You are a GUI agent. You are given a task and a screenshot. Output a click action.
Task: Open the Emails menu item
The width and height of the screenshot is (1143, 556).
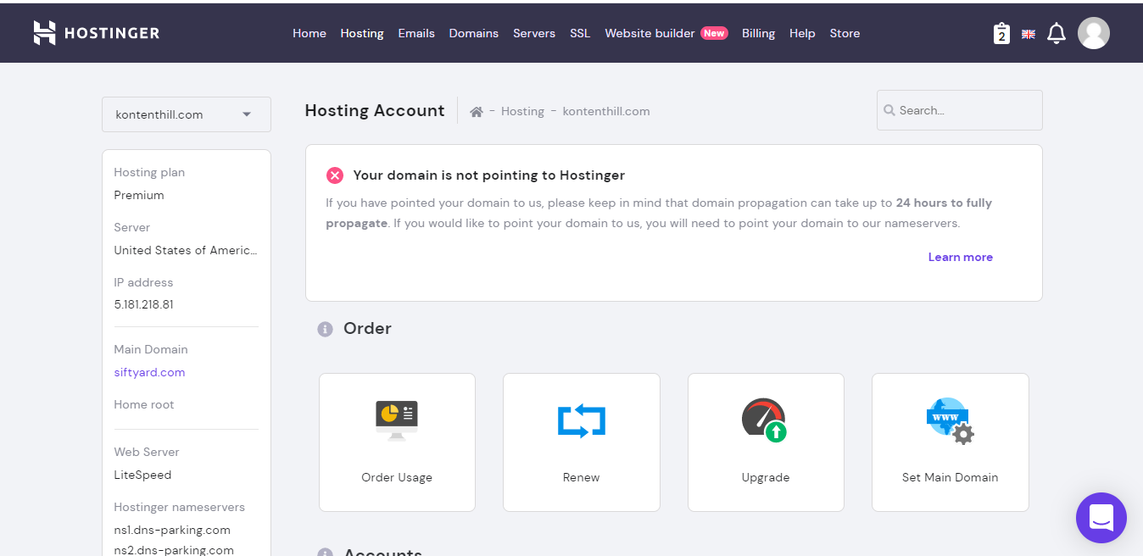pyautogui.click(x=416, y=33)
